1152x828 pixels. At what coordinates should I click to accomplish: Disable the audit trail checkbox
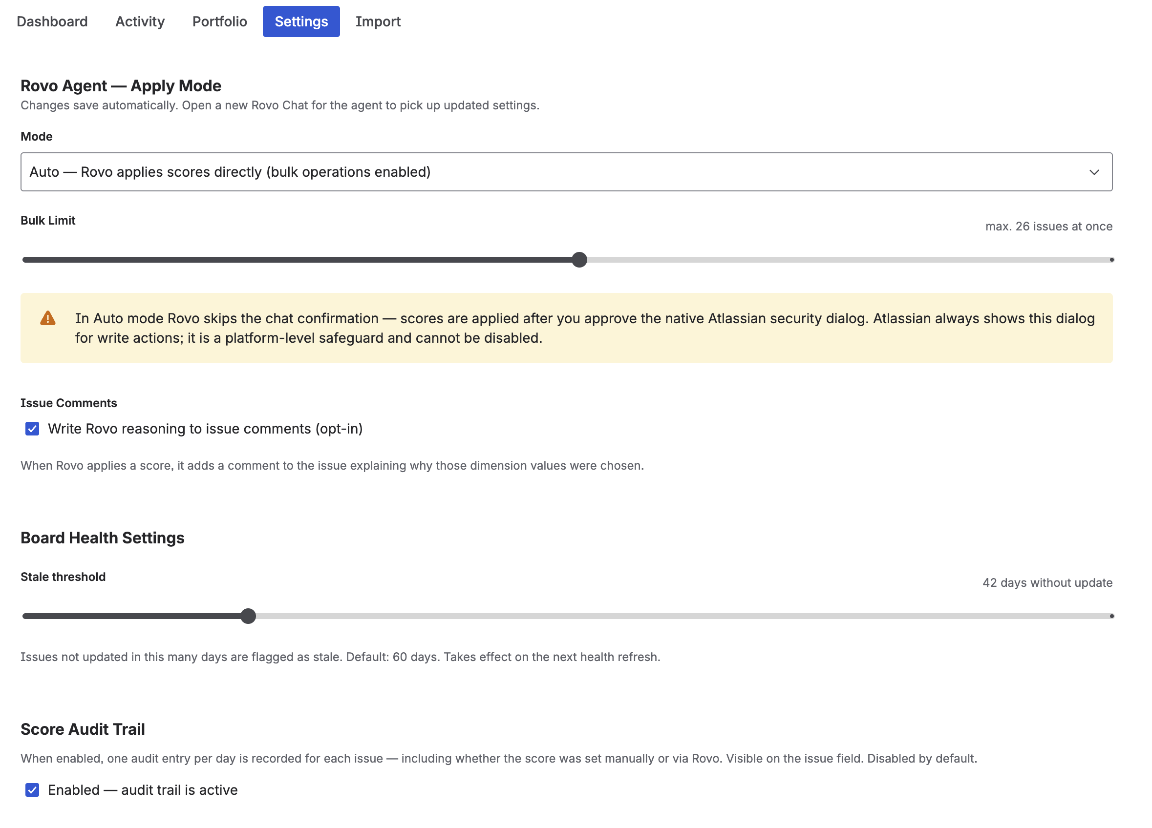click(x=32, y=790)
